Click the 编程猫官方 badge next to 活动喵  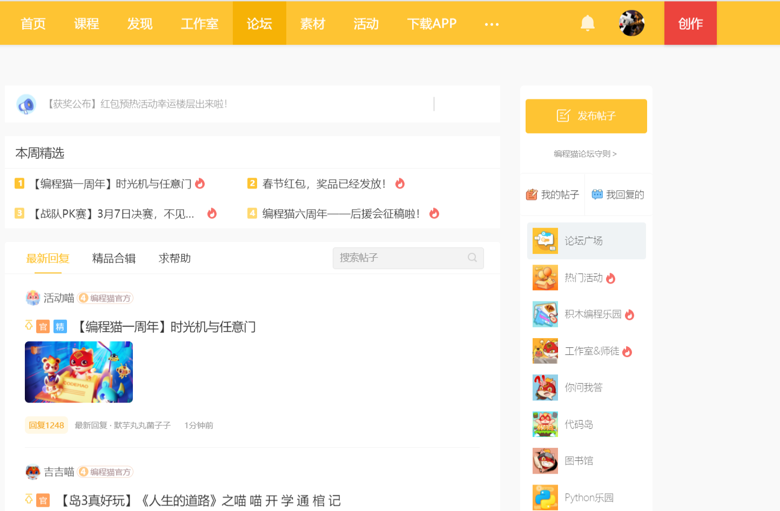click(105, 298)
